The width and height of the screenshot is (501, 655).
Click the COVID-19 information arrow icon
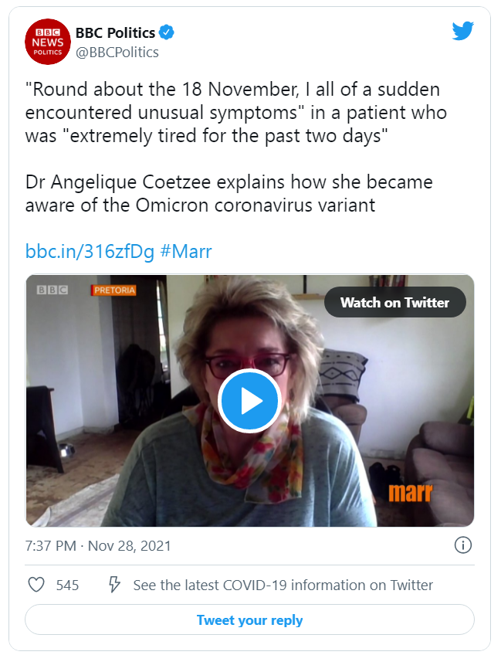114,585
